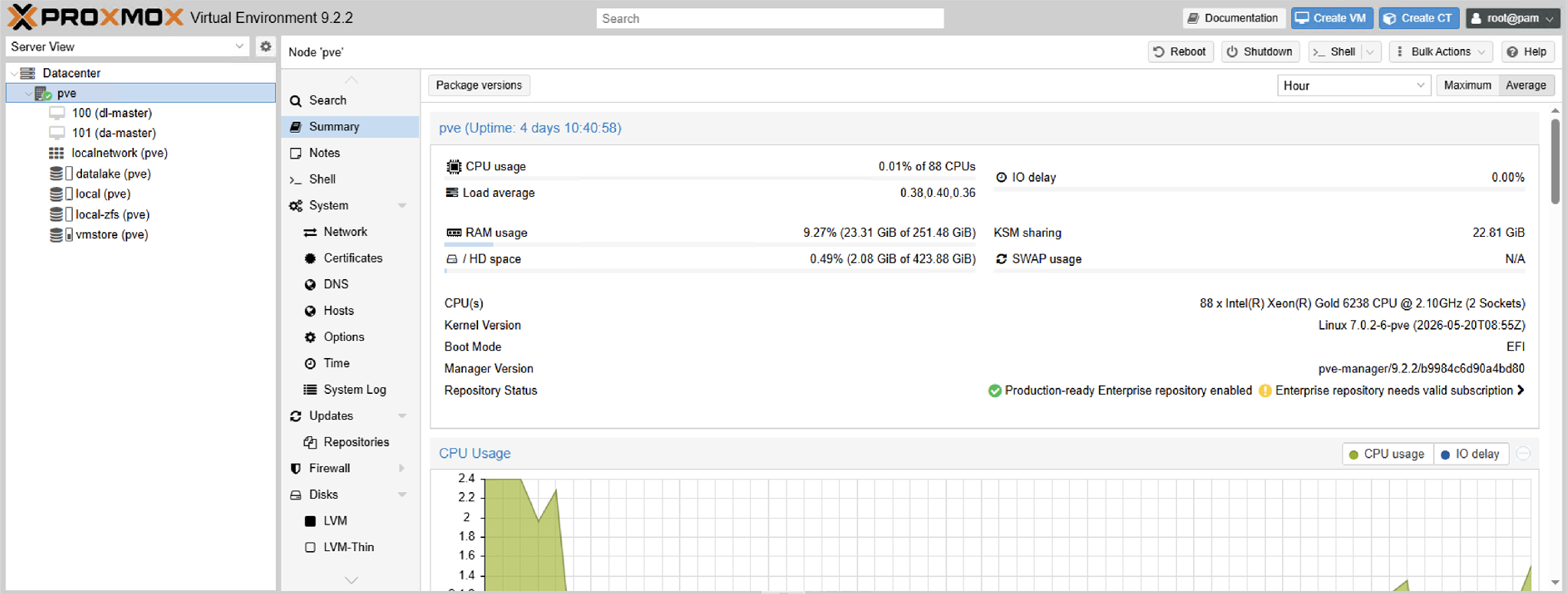
Task: Open the Shell button dropdown arrow
Action: point(1371,52)
